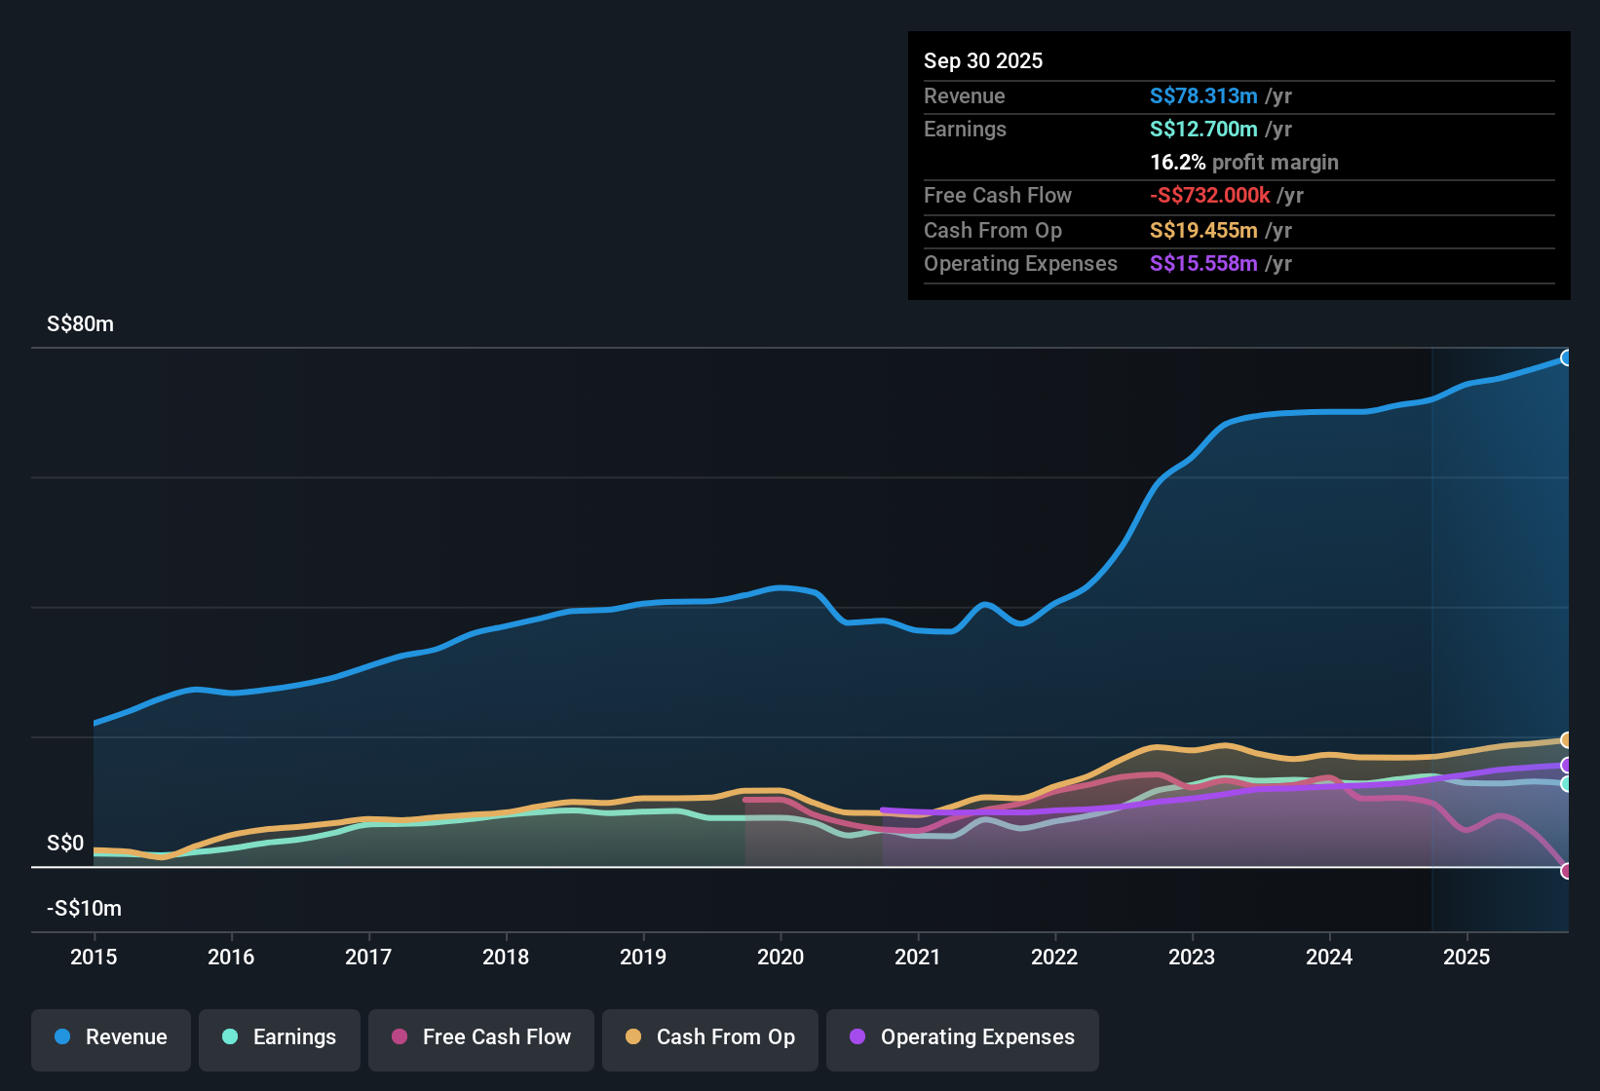Click the Free Cash Flow label in tooltip

point(998,195)
